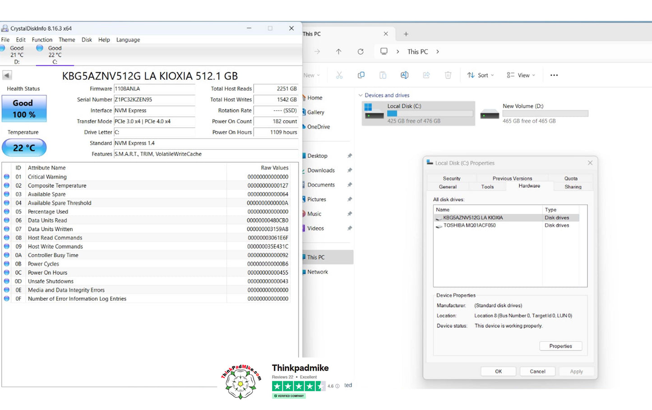Unpin the Videos pin icon
The height and width of the screenshot is (410, 652).
(349, 228)
